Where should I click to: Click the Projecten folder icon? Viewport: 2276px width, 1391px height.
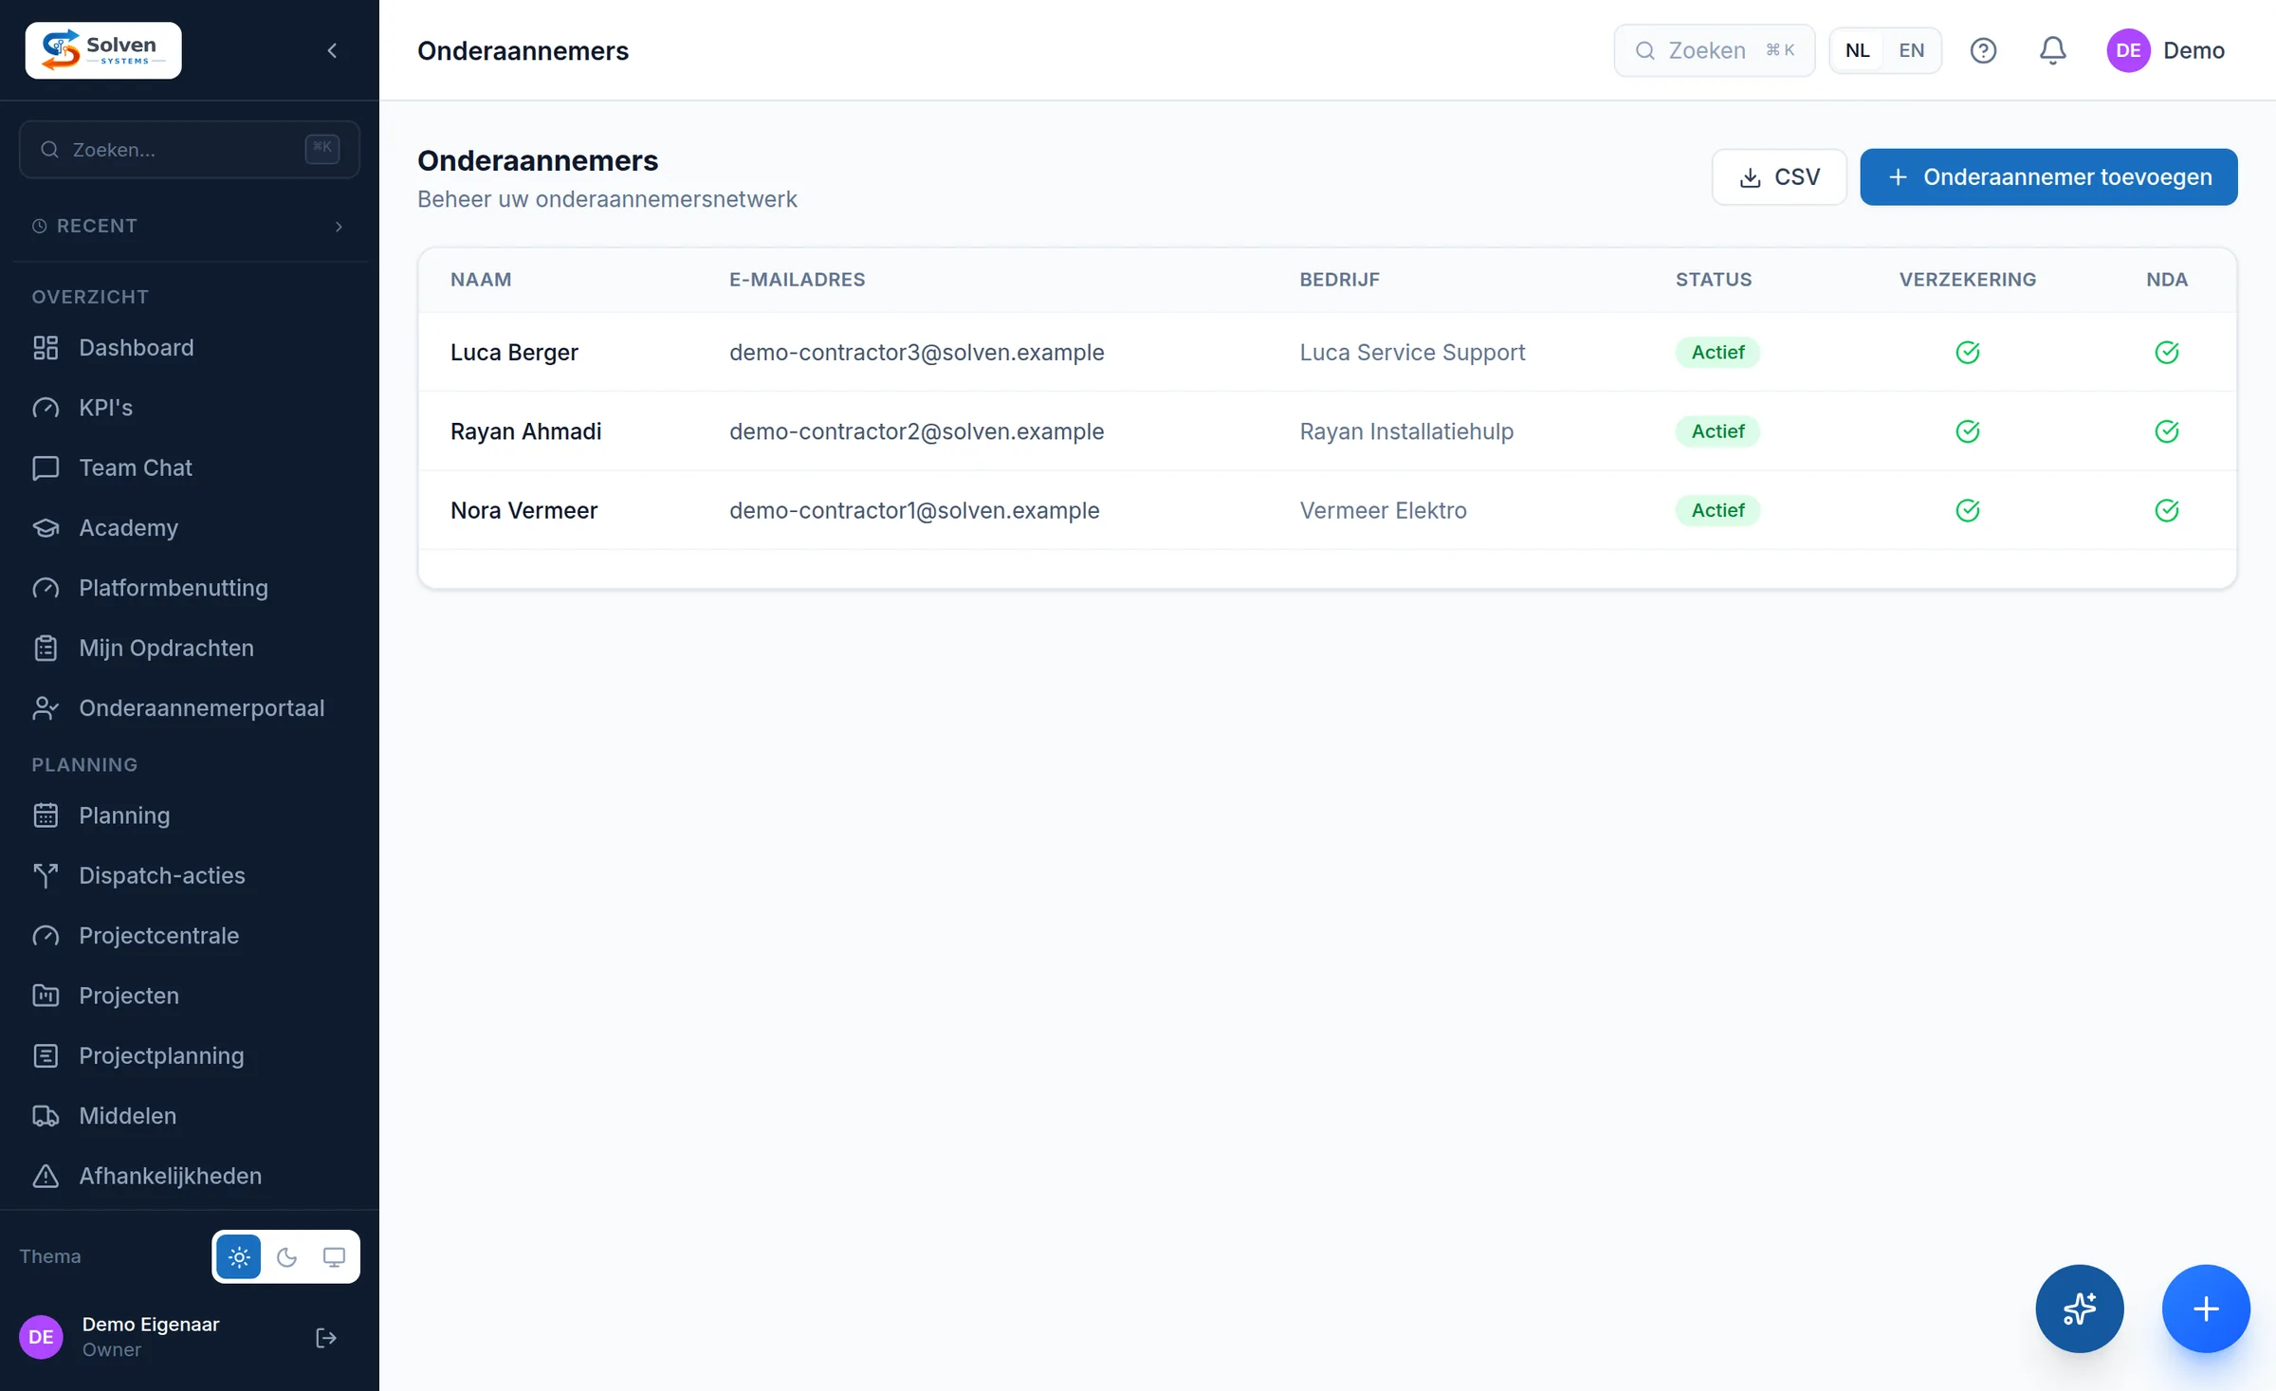(x=46, y=996)
